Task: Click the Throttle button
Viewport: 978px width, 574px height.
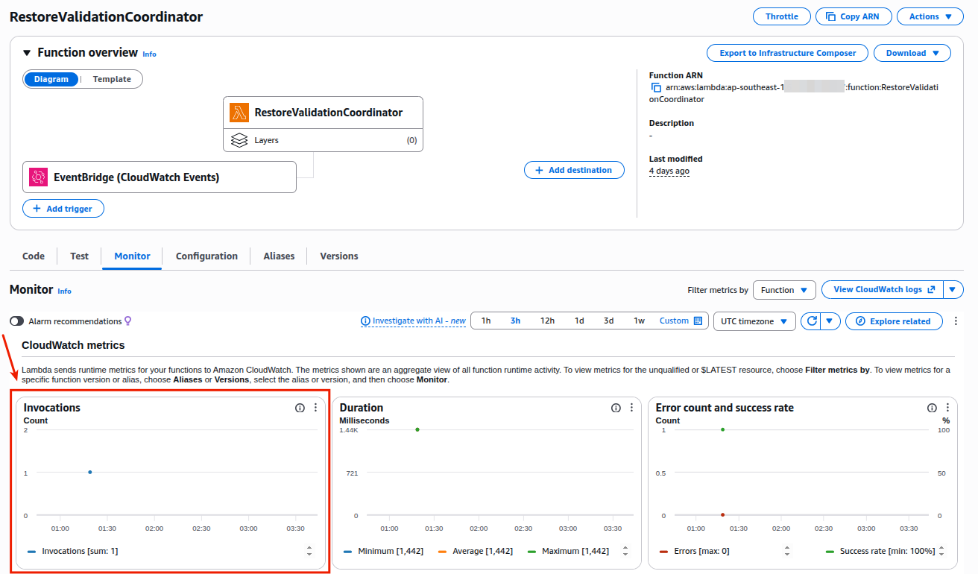Action: 782,16
